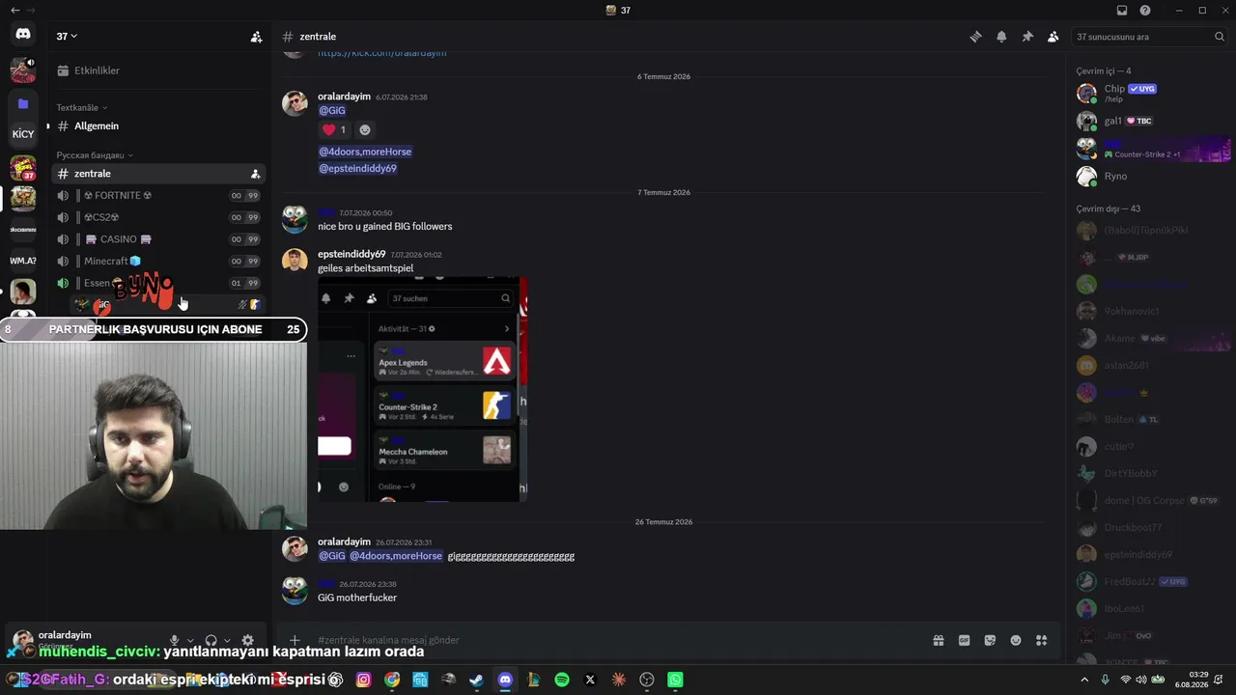The height and width of the screenshot is (695, 1236).
Task: Click the @4doors,moreHorse mention
Action: pos(365,152)
